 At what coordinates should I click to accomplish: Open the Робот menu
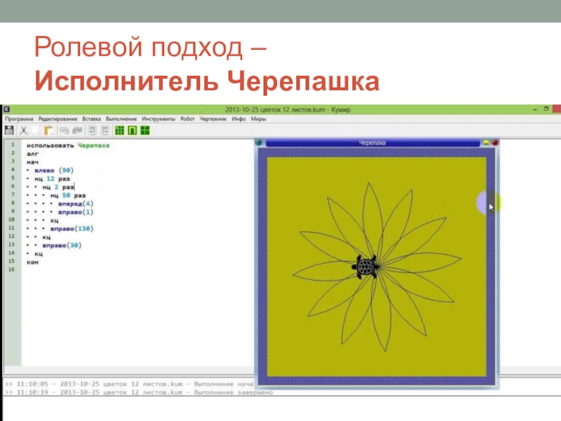click(x=187, y=119)
